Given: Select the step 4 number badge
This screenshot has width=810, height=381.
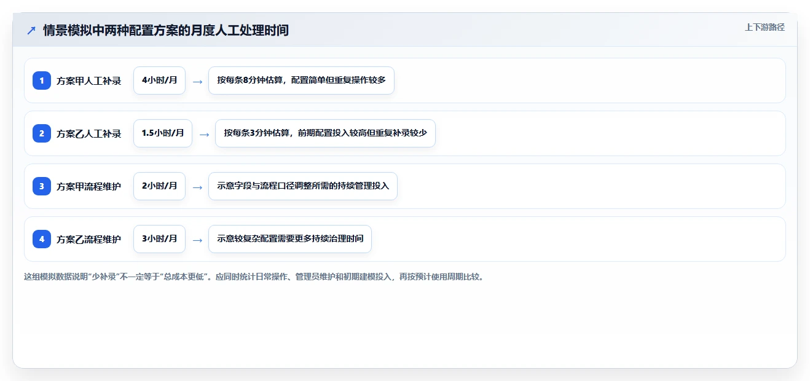Looking at the screenshot, I should pyautogui.click(x=42, y=239).
